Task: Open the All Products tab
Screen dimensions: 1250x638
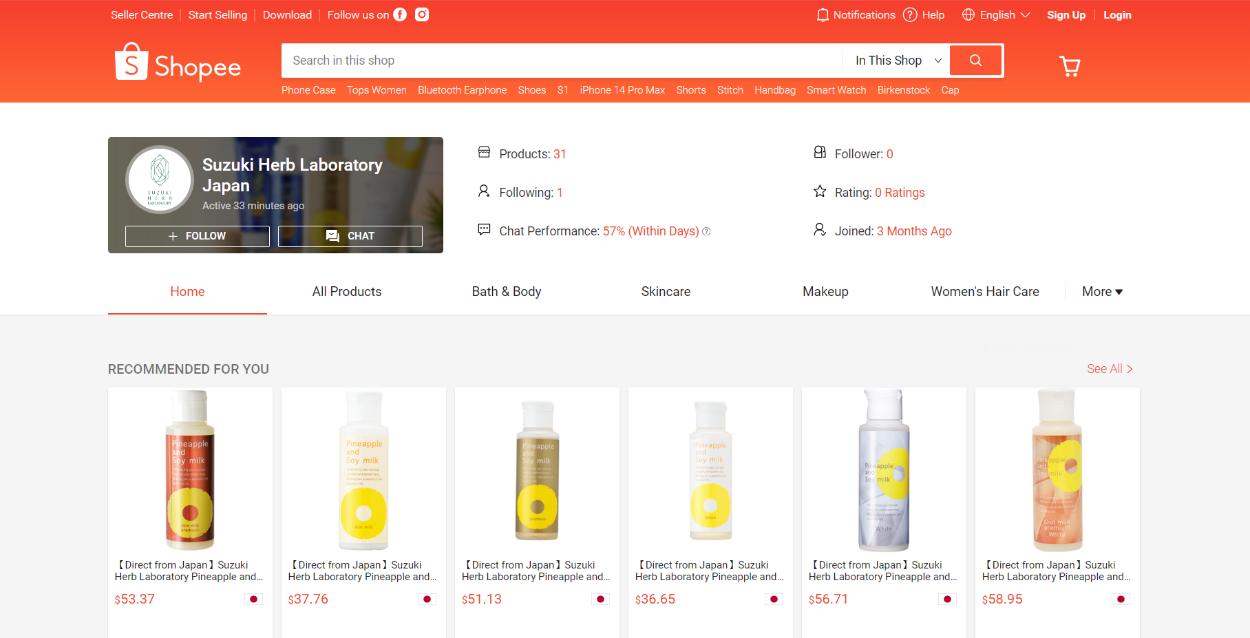Action: [x=347, y=292]
